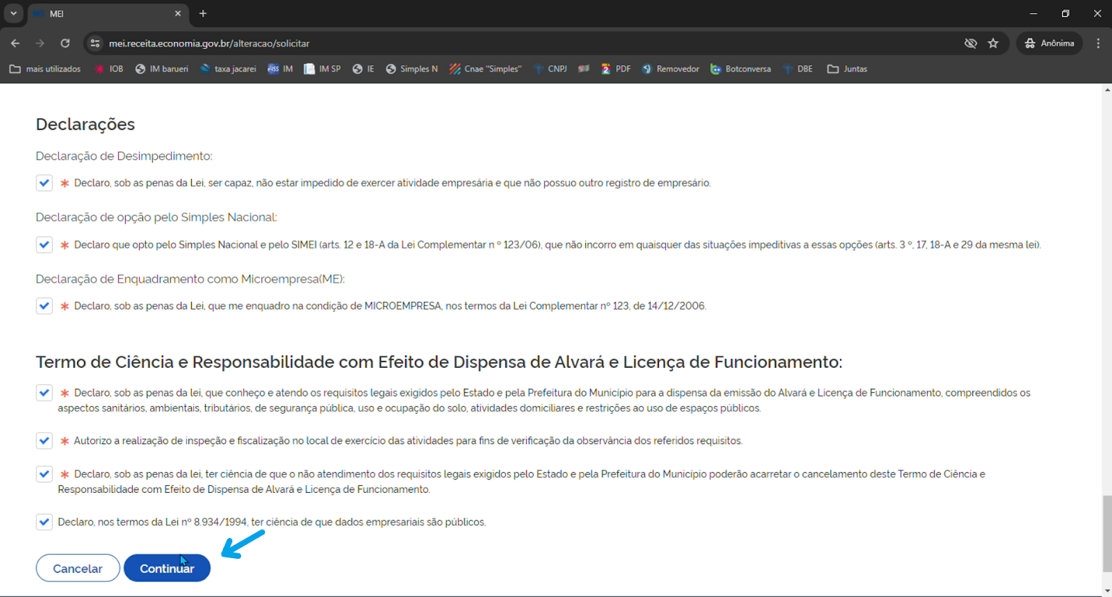The width and height of the screenshot is (1112, 597).
Task: Uncheck the 'conheço e atendo os requisitos' checkbox
Action: pos(44,392)
